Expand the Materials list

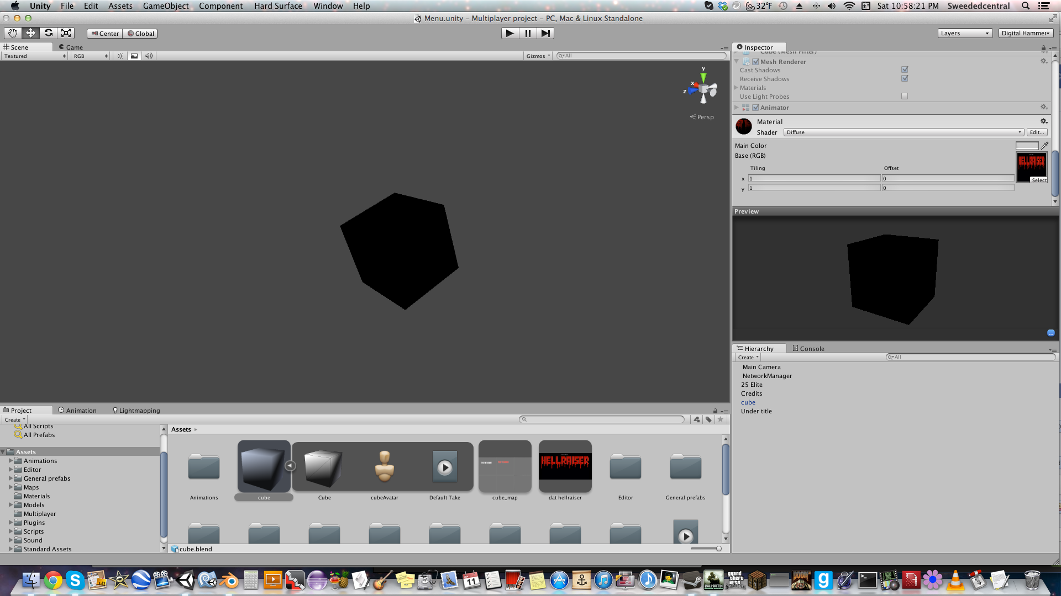point(736,88)
